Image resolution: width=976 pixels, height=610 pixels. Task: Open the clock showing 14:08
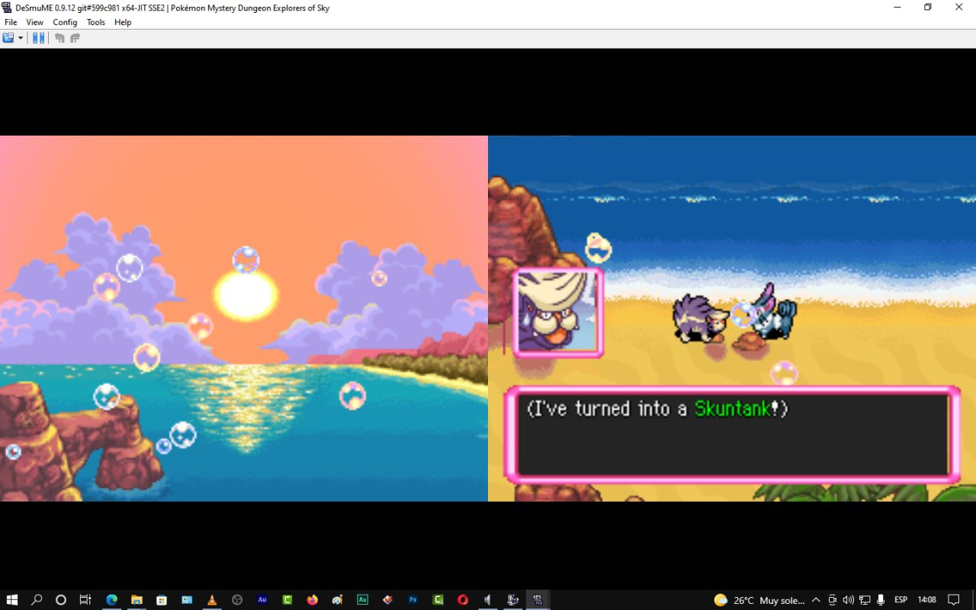click(x=926, y=600)
